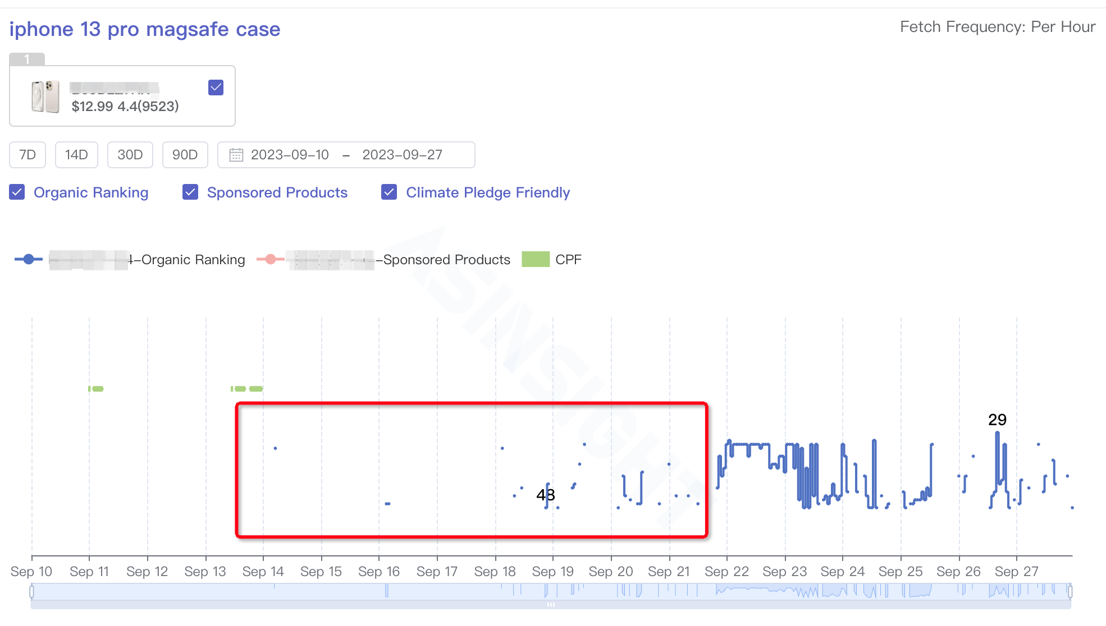Click the Sep 14 axis label
Viewport: 1106px width, 626px height.
pos(263,572)
